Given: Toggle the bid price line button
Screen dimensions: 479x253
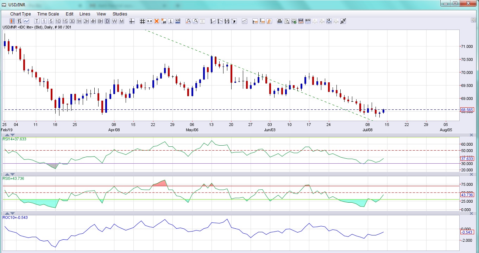Looking at the screenshot, I should click(301, 21).
